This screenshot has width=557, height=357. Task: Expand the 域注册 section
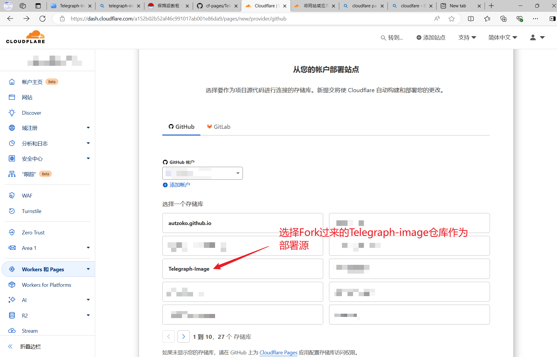[x=88, y=128]
